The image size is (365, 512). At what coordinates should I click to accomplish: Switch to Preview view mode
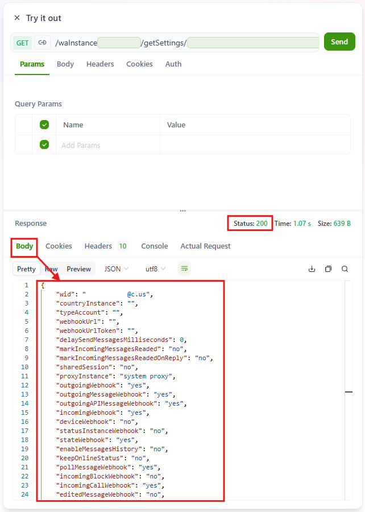pyautogui.click(x=78, y=269)
